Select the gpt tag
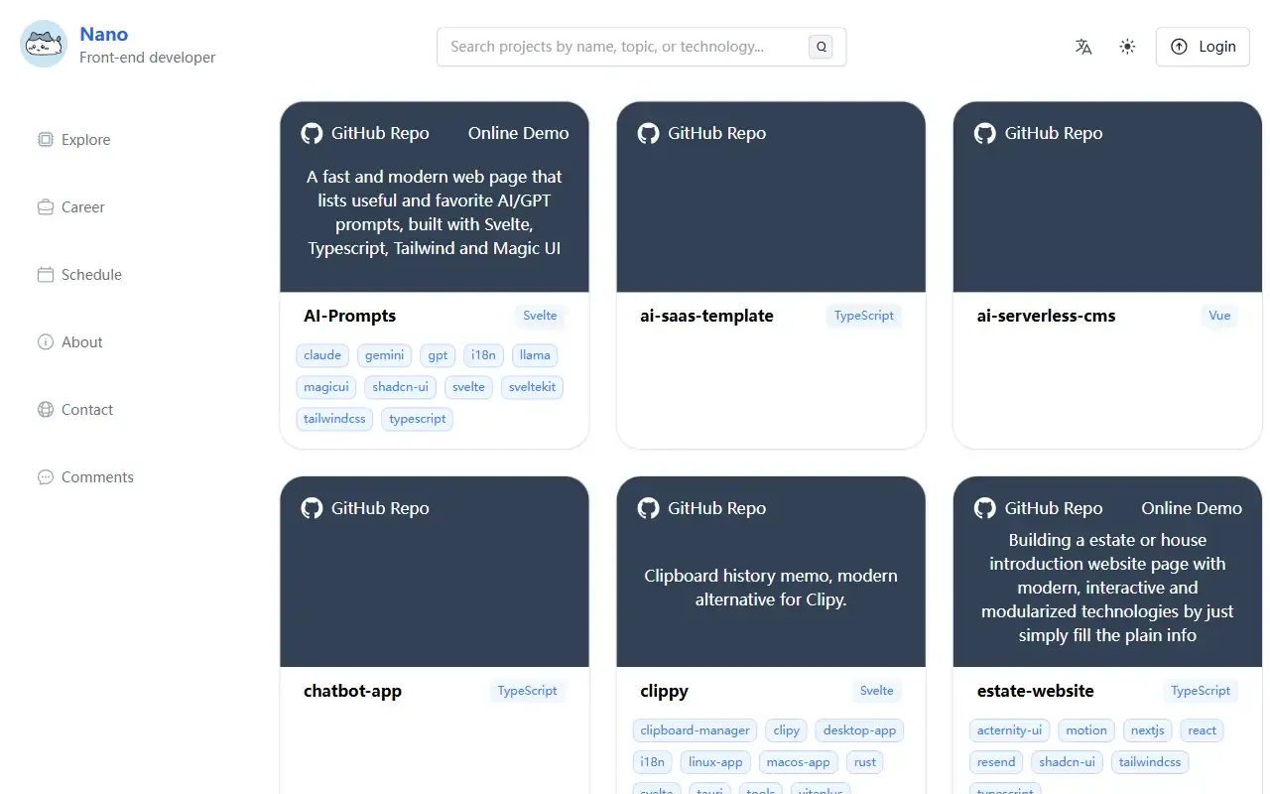1270x794 pixels. (x=438, y=355)
